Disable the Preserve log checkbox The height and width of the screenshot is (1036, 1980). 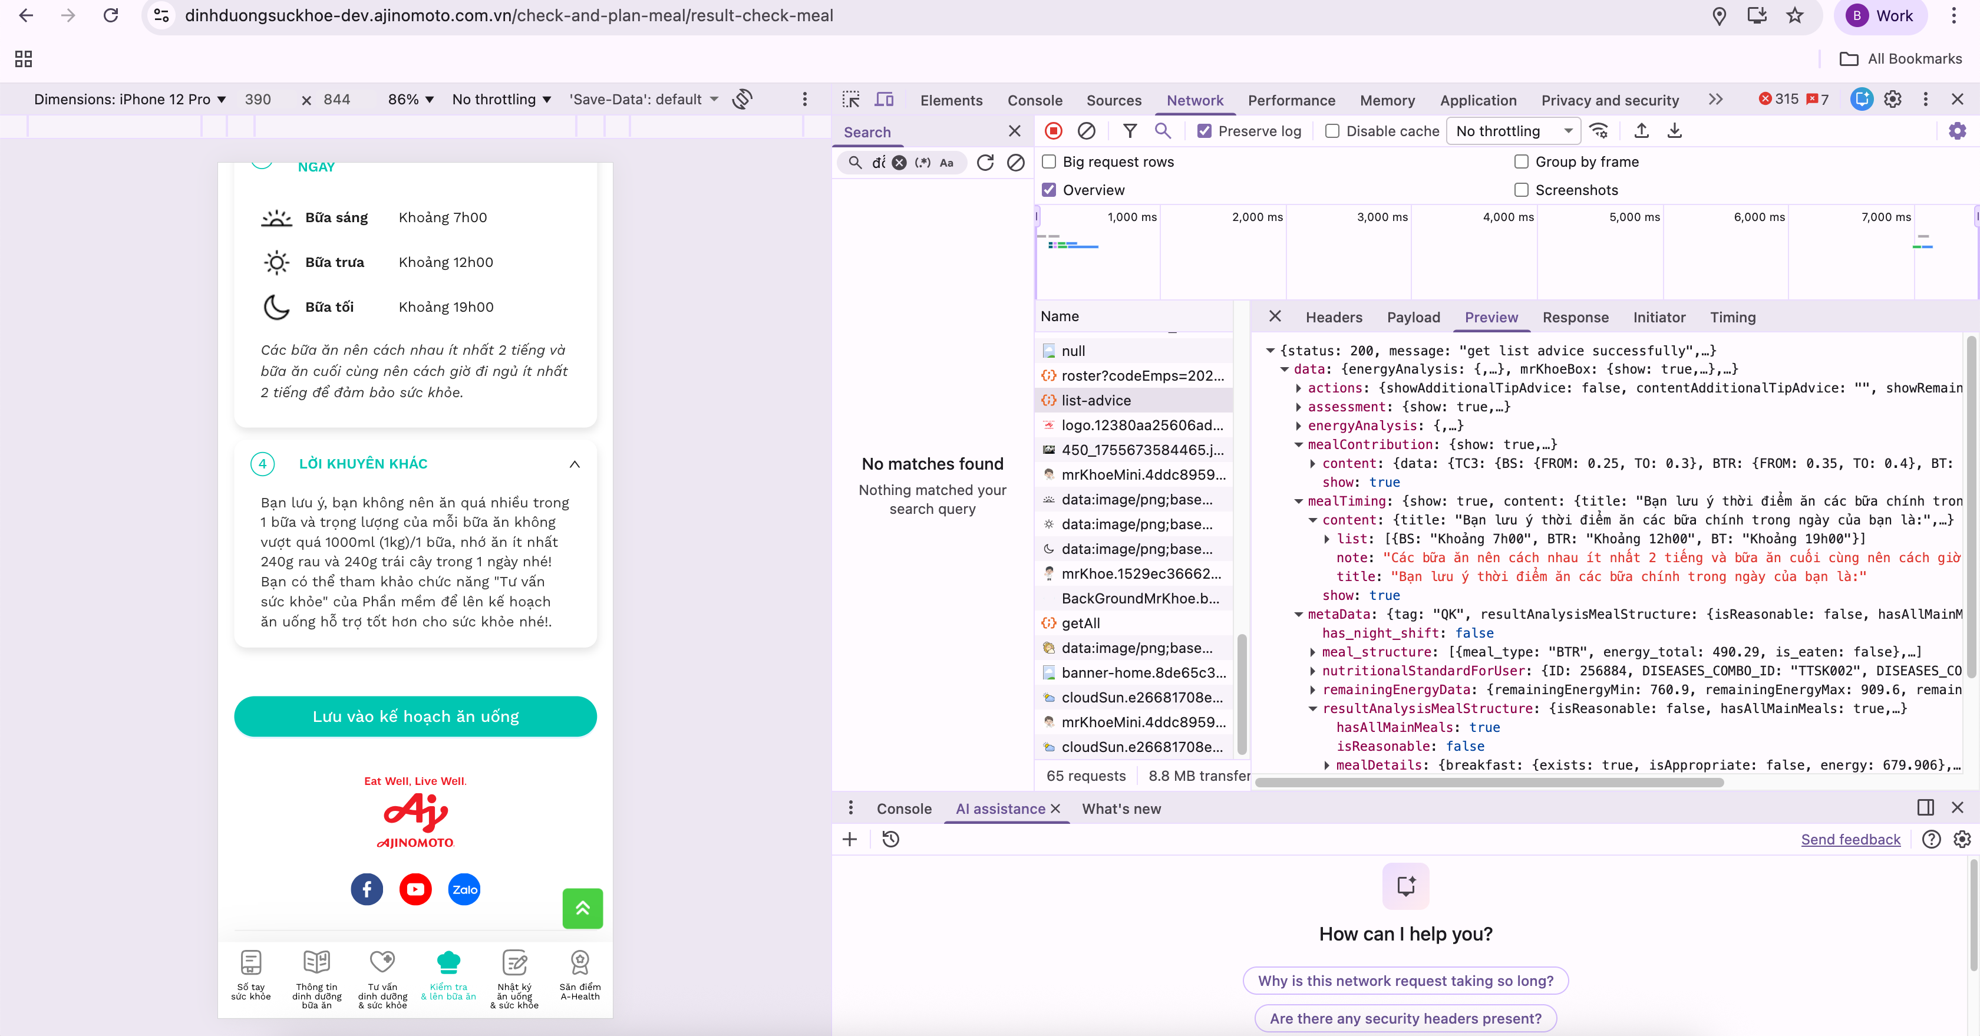(1204, 131)
